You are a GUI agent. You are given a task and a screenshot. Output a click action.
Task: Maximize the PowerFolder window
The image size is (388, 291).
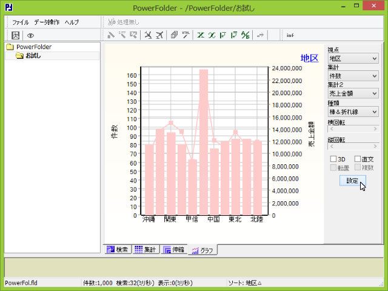(x=356, y=5)
